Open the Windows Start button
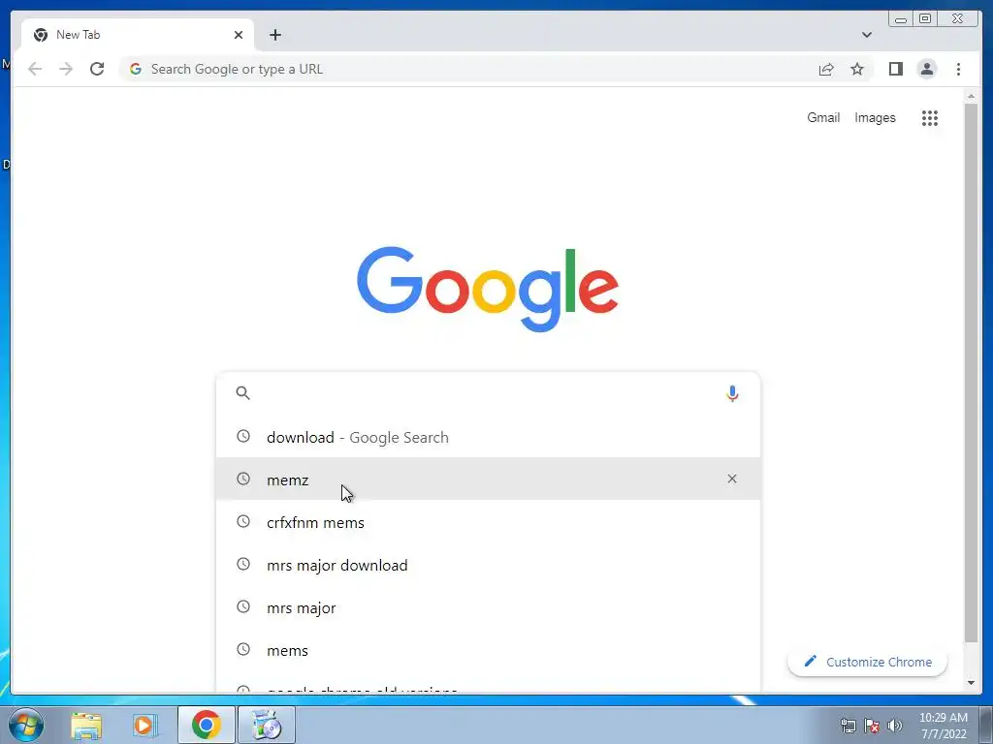Viewport: 993px width, 744px height. 26,725
